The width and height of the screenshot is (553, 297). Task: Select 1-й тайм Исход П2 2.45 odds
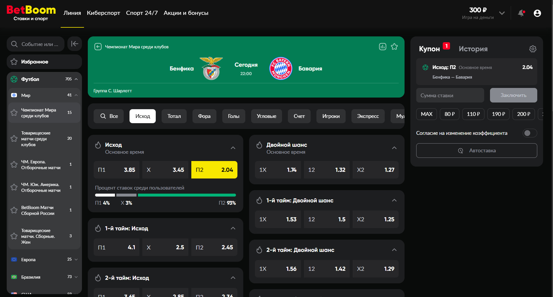tap(214, 247)
